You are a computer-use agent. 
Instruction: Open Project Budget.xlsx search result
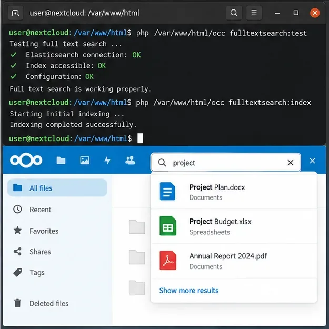coord(234,226)
